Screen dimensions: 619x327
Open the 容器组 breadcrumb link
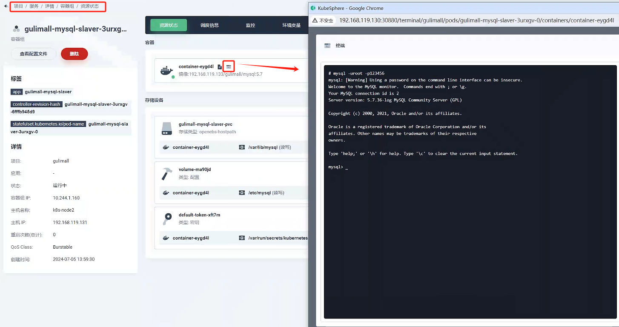[x=68, y=6]
